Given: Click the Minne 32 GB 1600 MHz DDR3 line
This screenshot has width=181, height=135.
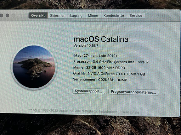Looking at the screenshot, I should 99,68.
